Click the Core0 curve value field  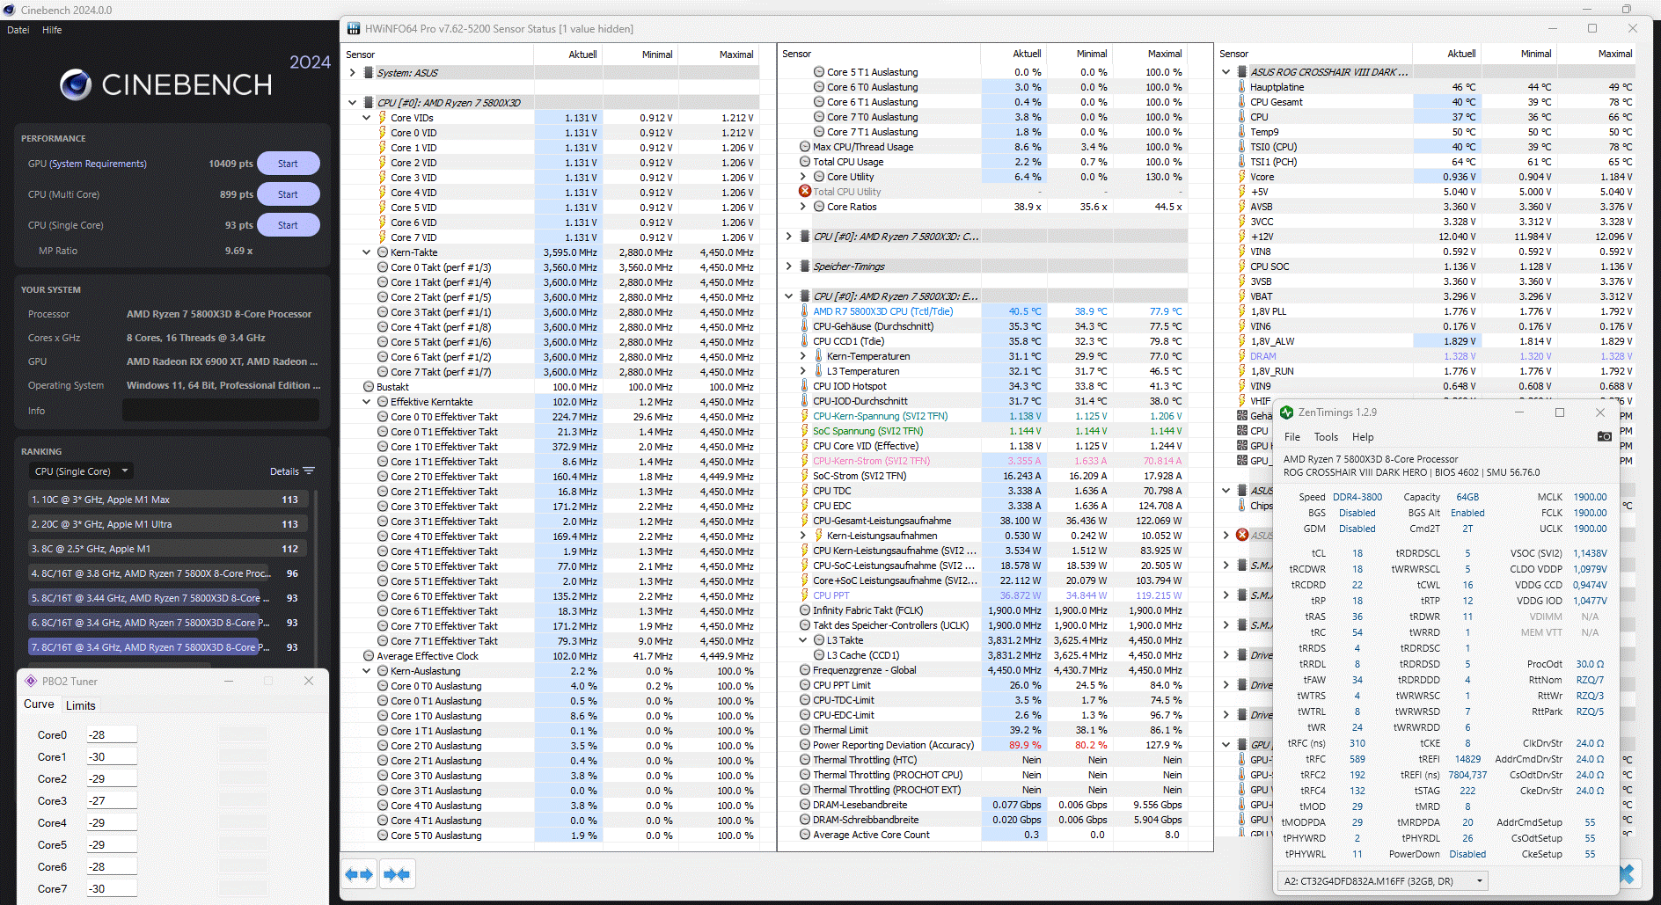point(111,734)
